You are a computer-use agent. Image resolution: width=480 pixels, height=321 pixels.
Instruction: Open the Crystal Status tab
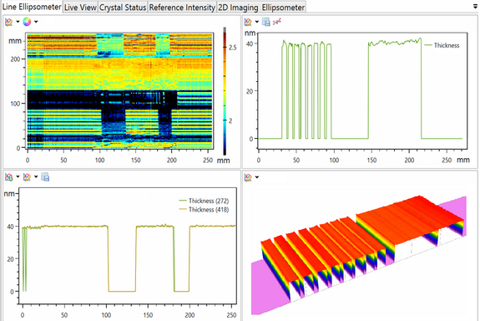(x=123, y=8)
